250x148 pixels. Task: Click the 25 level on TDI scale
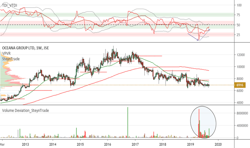238,35
